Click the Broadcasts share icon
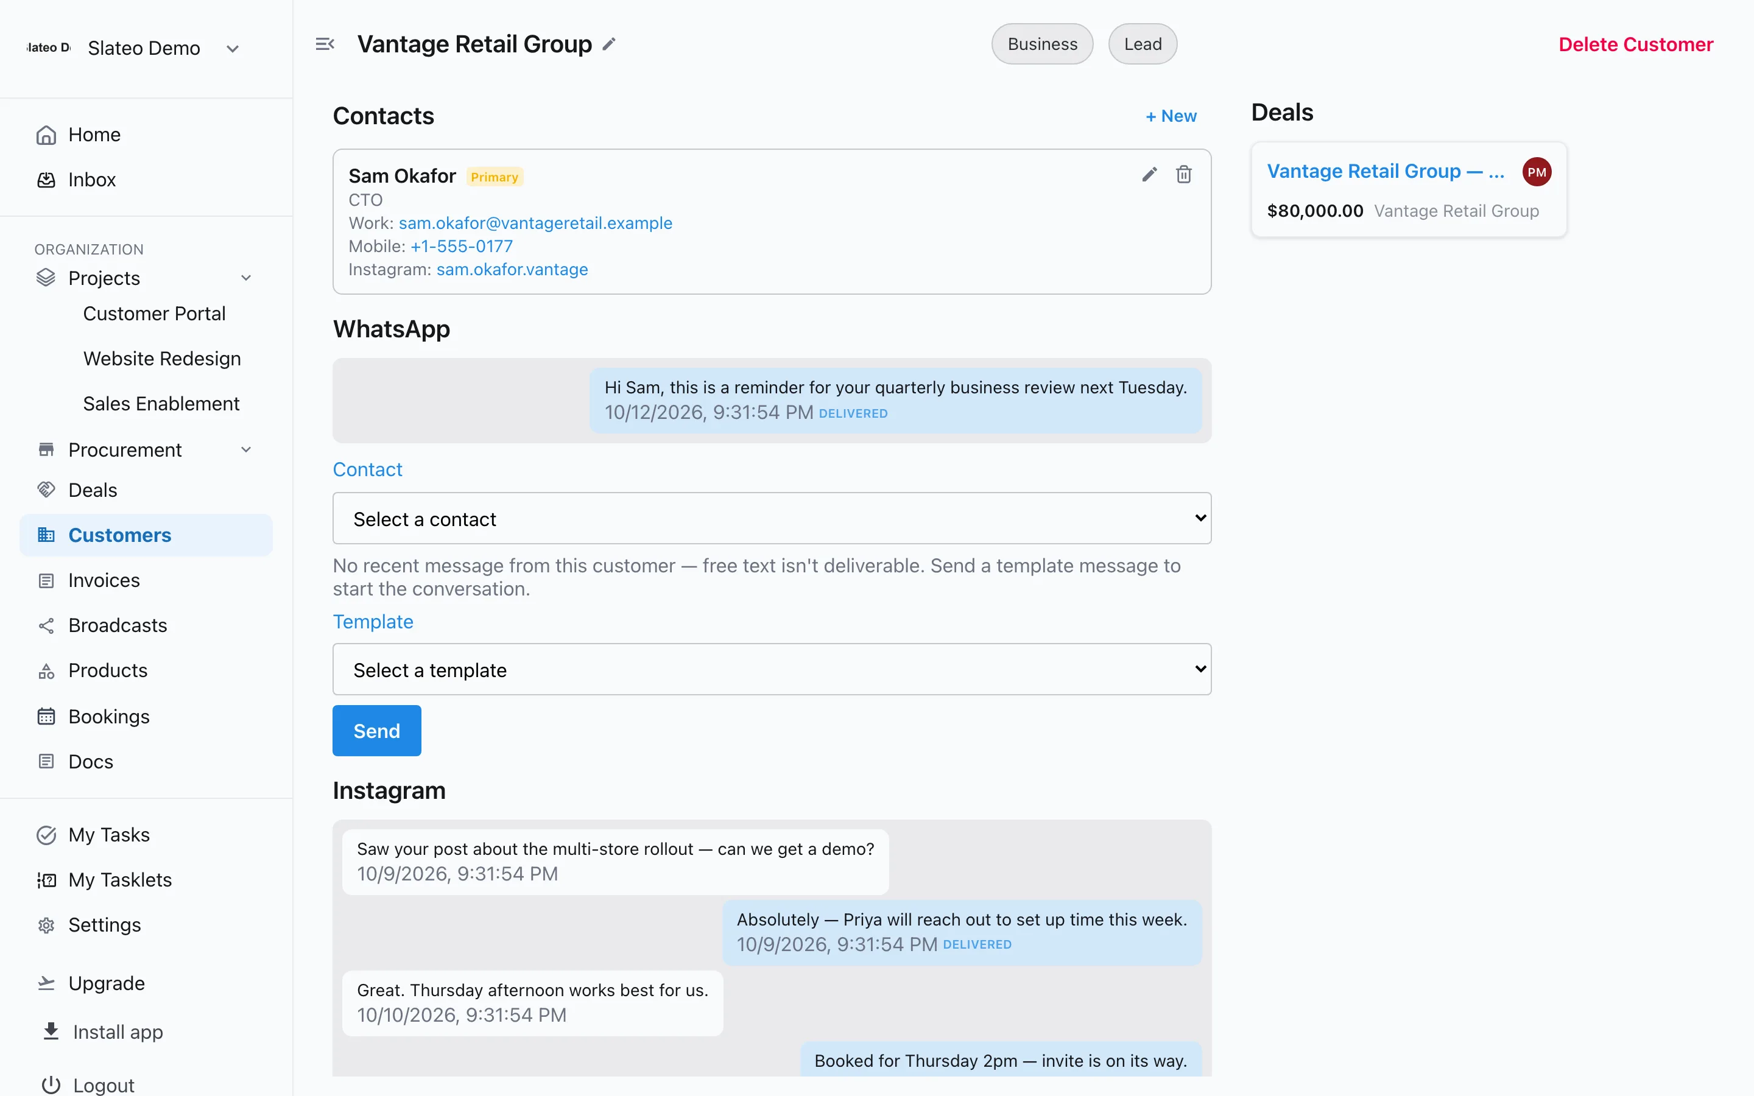Screen dimensions: 1754x1096 tap(46, 625)
